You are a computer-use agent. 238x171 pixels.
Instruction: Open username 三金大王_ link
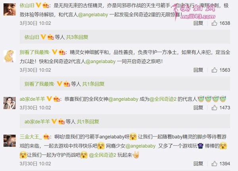(x=31, y=137)
